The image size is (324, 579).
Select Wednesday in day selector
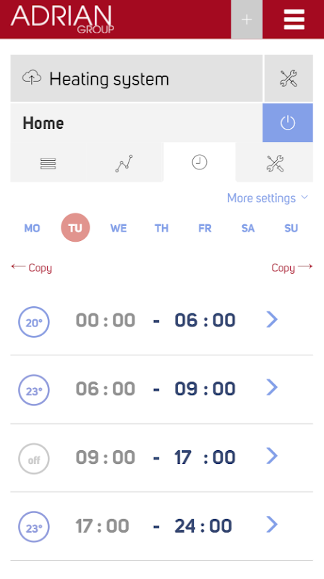(x=119, y=228)
